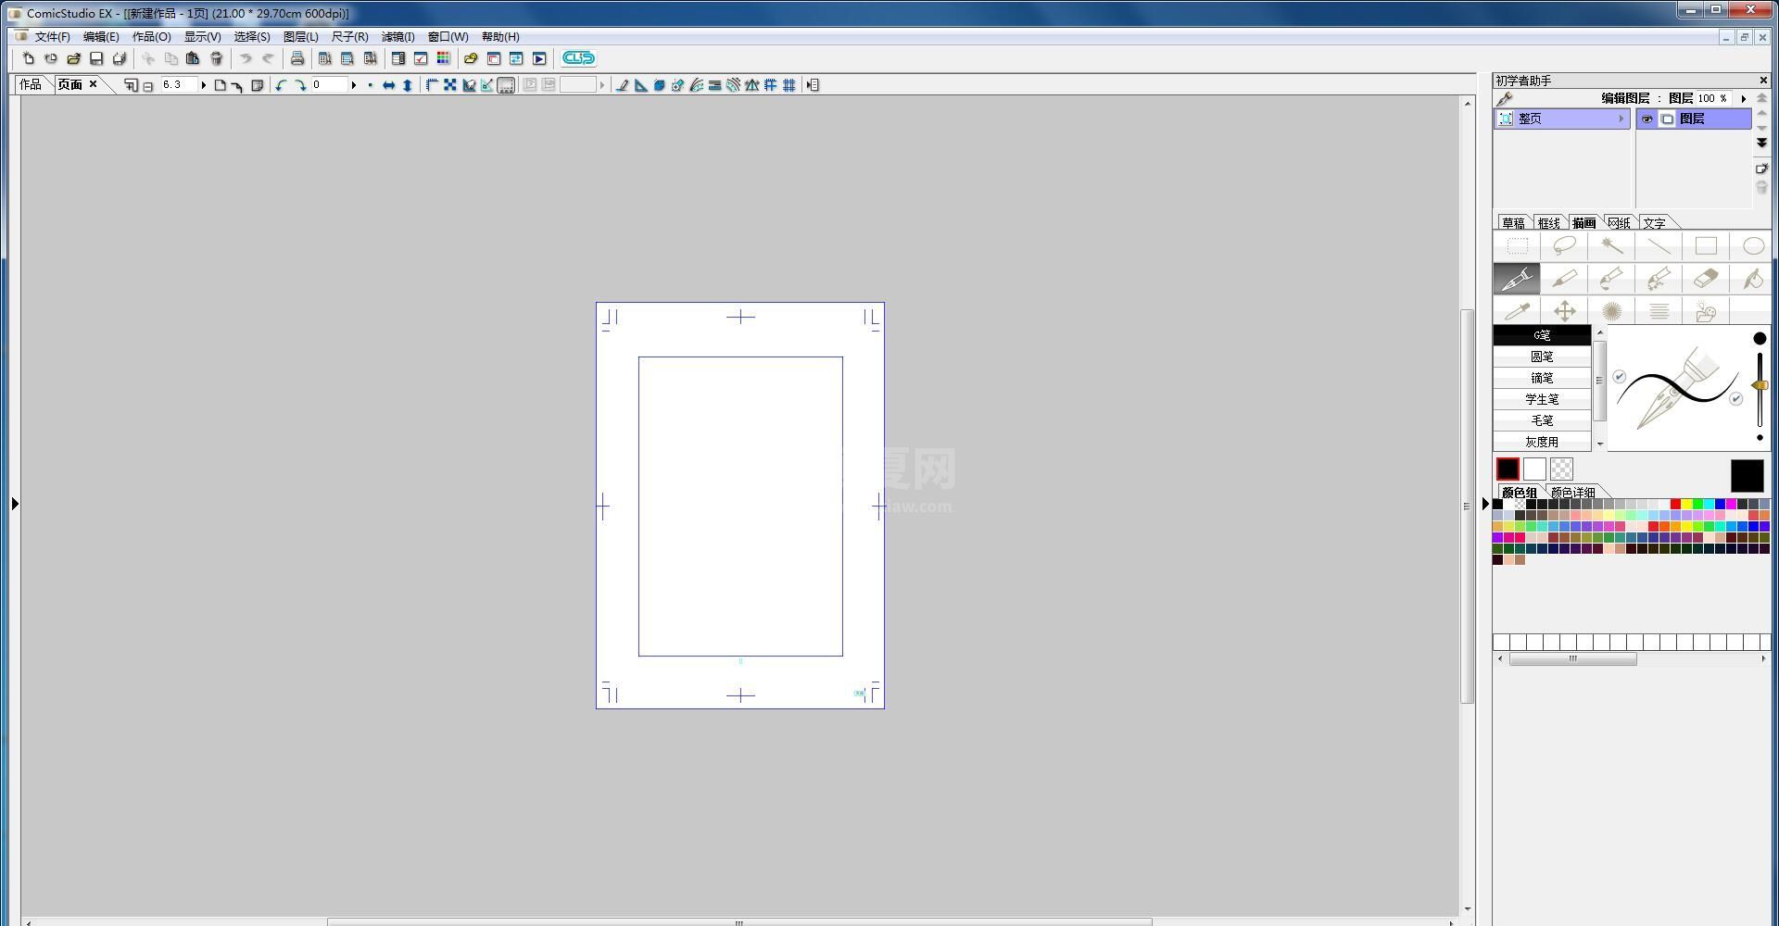Open the layer opacity 100% arrow
The height and width of the screenshot is (926, 1779).
pos(1743,99)
